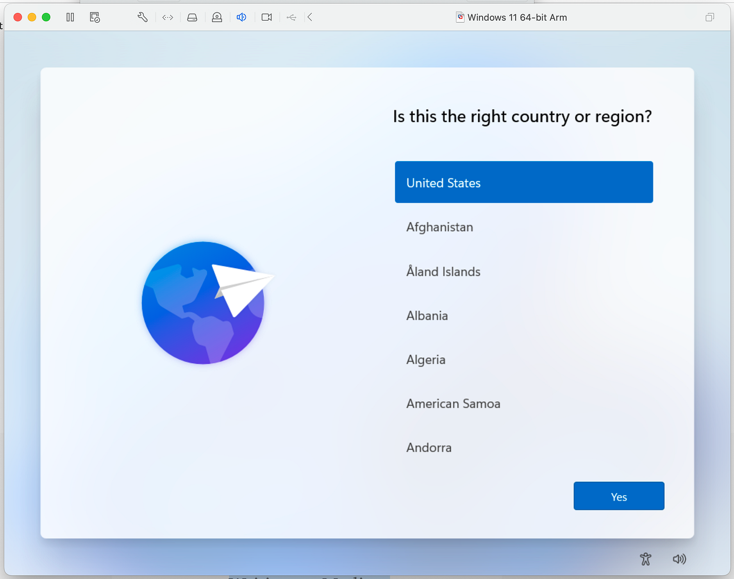Choose Åland Islands as the region
This screenshot has width=734, height=579.
443,271
